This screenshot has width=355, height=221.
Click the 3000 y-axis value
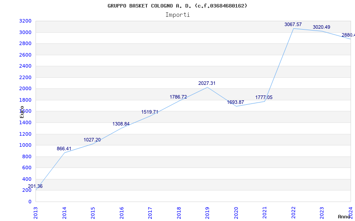click(x=25, y=32)
